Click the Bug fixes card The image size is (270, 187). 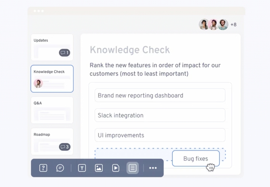coord(196,159)
